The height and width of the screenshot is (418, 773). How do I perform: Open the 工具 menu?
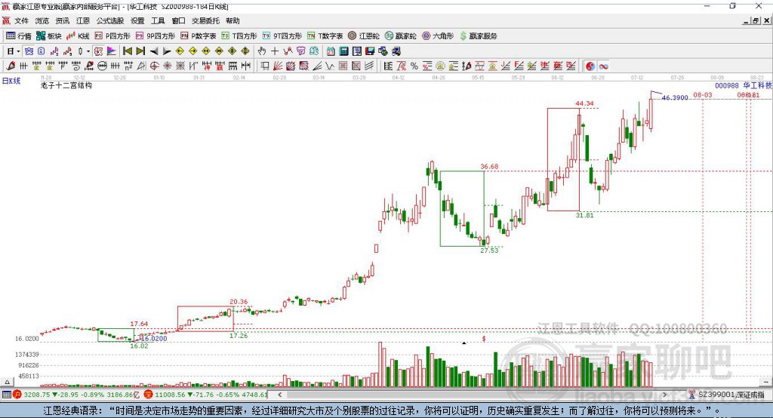coord(158,20)
